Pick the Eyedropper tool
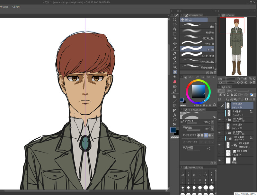The width and height of the screenshot is (257, 195). [175, 48]
